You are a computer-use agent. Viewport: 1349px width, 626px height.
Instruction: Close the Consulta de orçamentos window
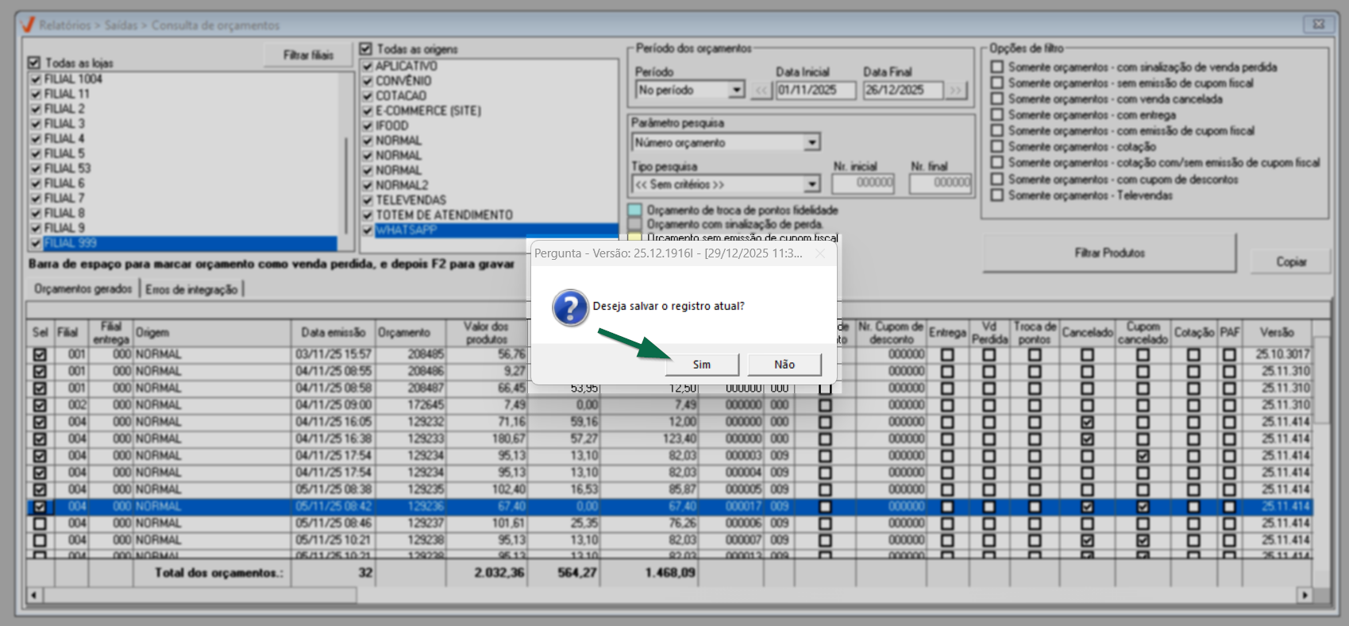[1318, 25]
